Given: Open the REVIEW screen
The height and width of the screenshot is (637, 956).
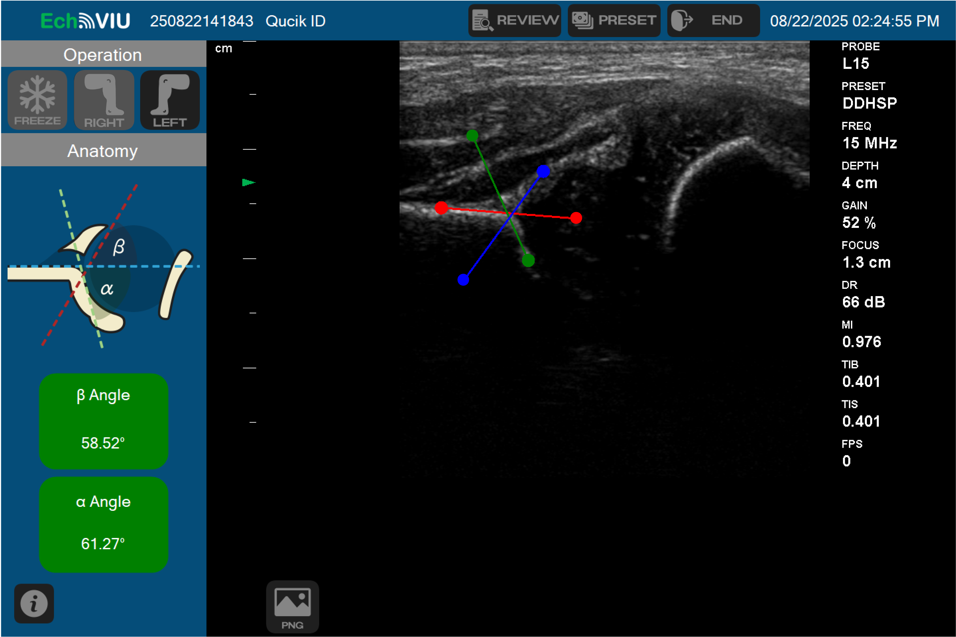Looking at the screenshot, I should coord(514,20).
